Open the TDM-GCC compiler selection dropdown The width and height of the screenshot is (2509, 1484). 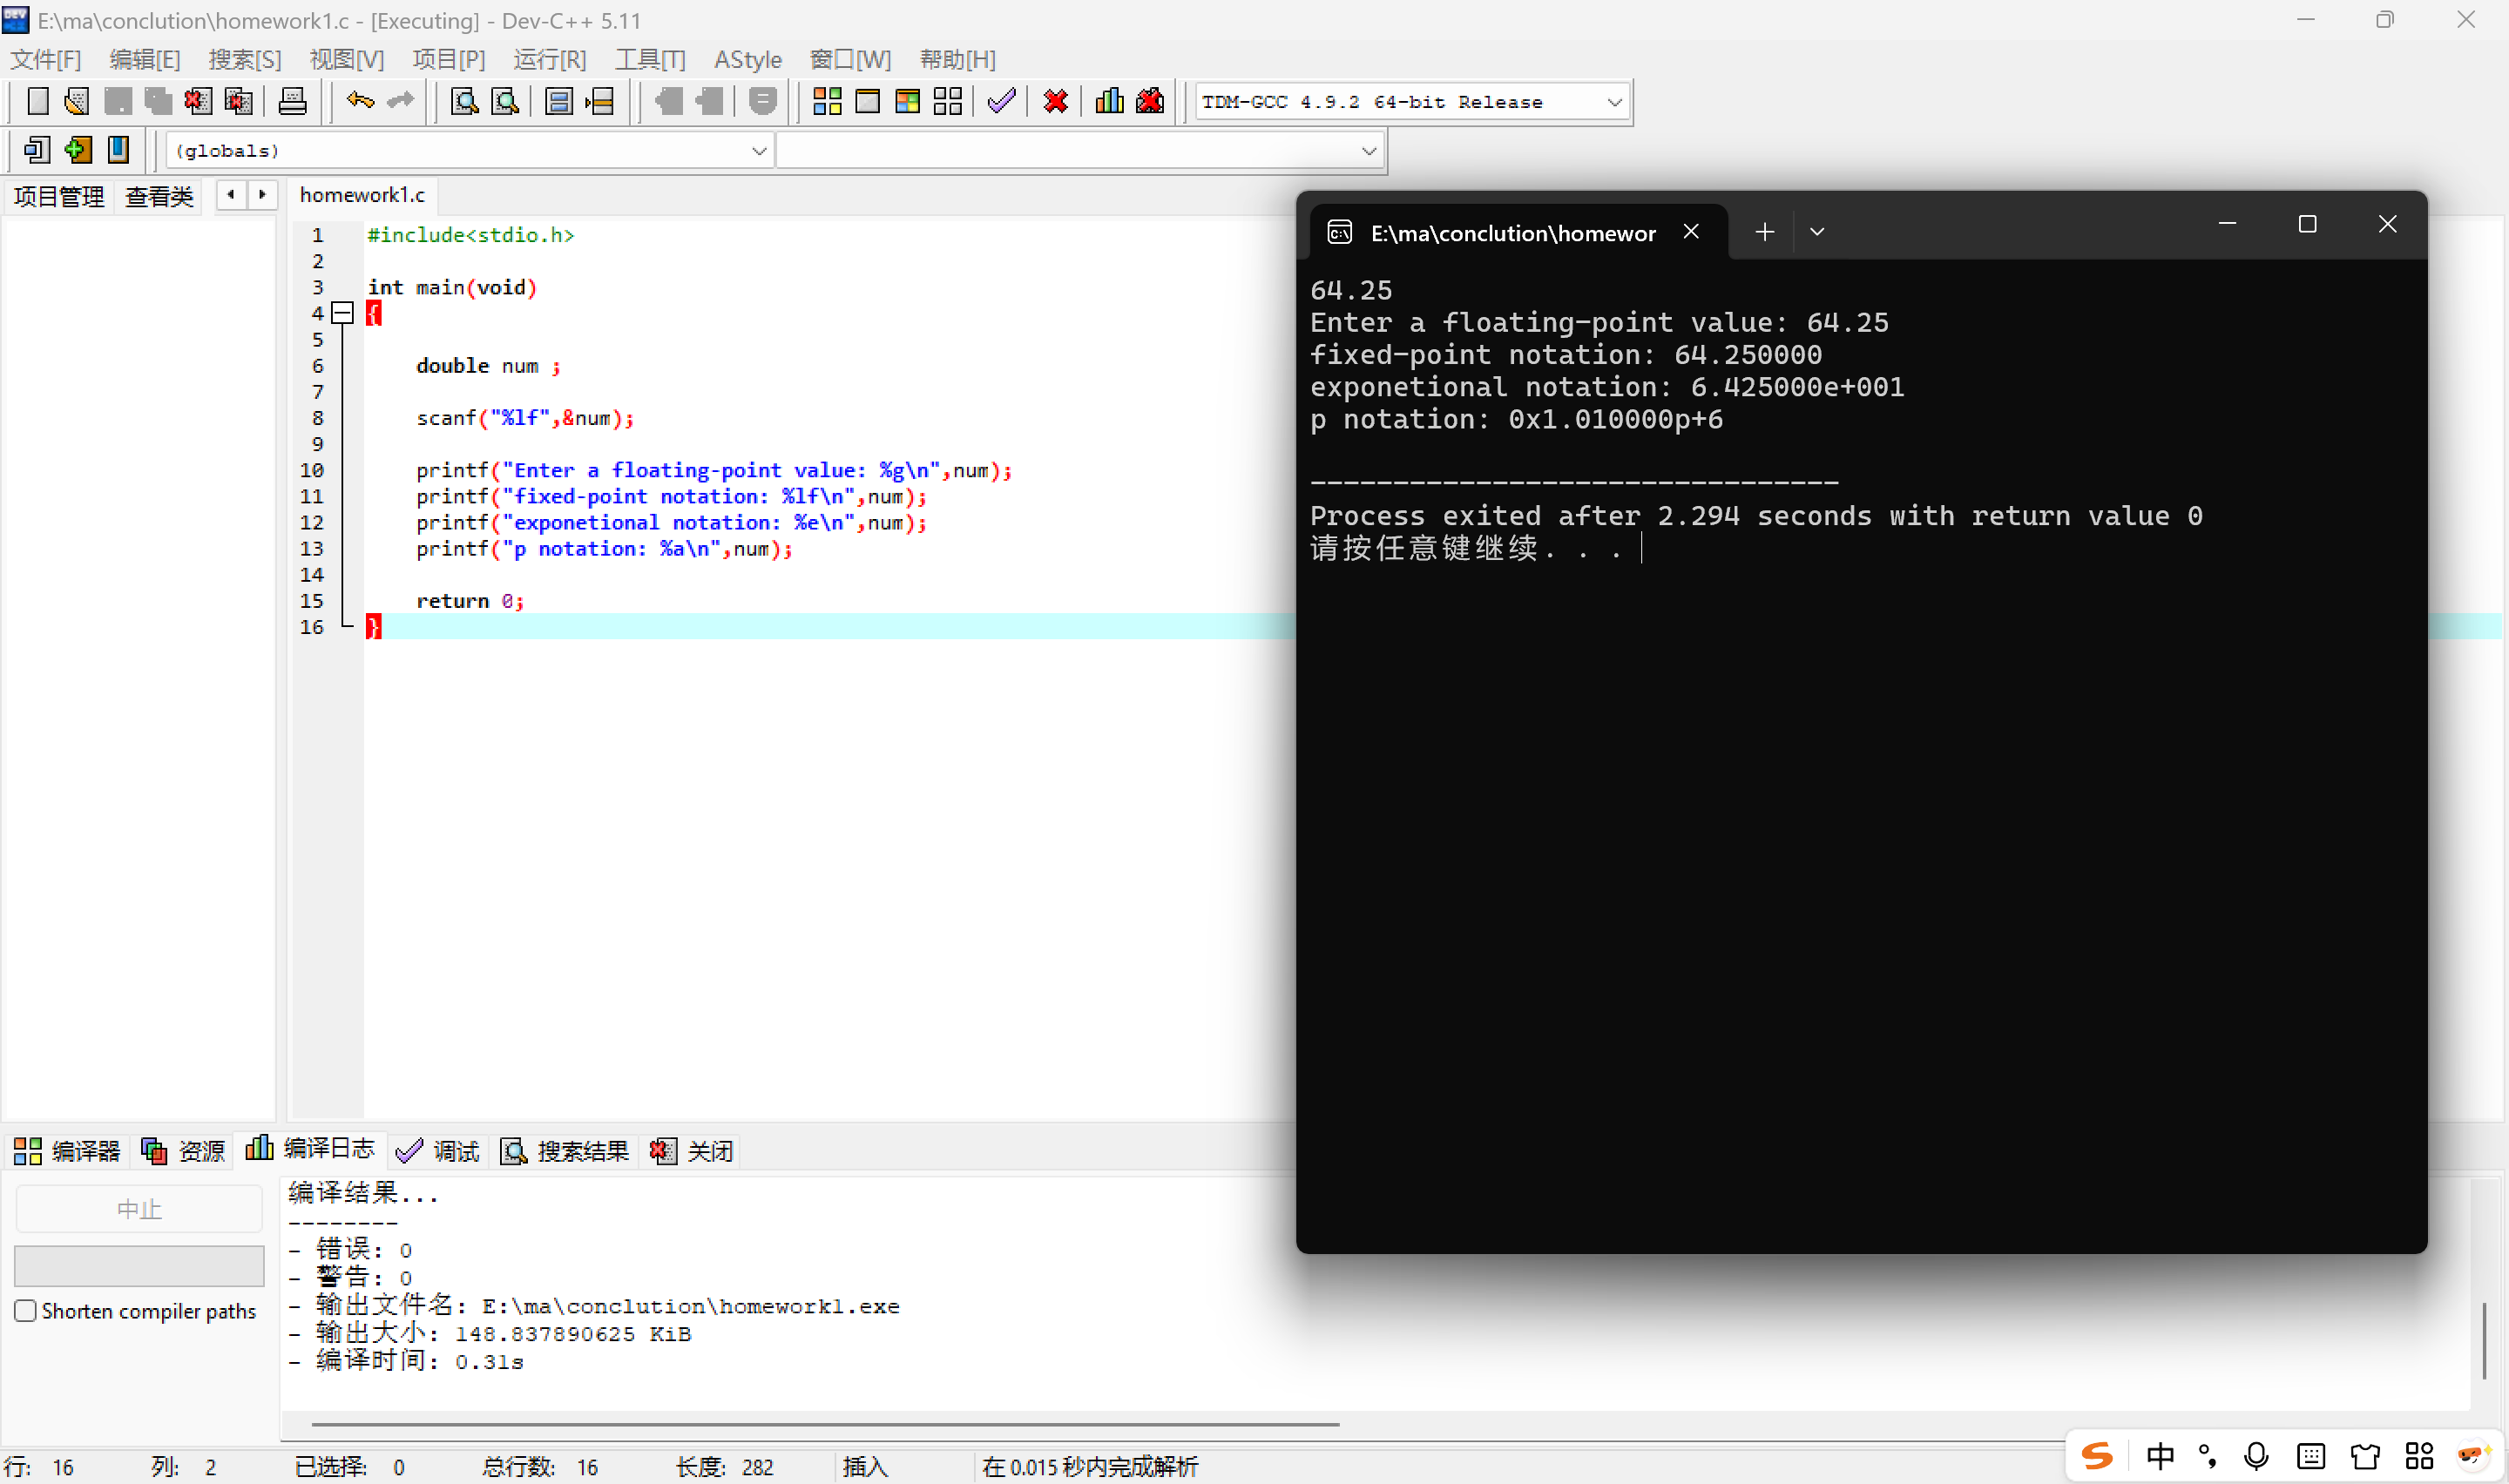(x=1613, y=102)
